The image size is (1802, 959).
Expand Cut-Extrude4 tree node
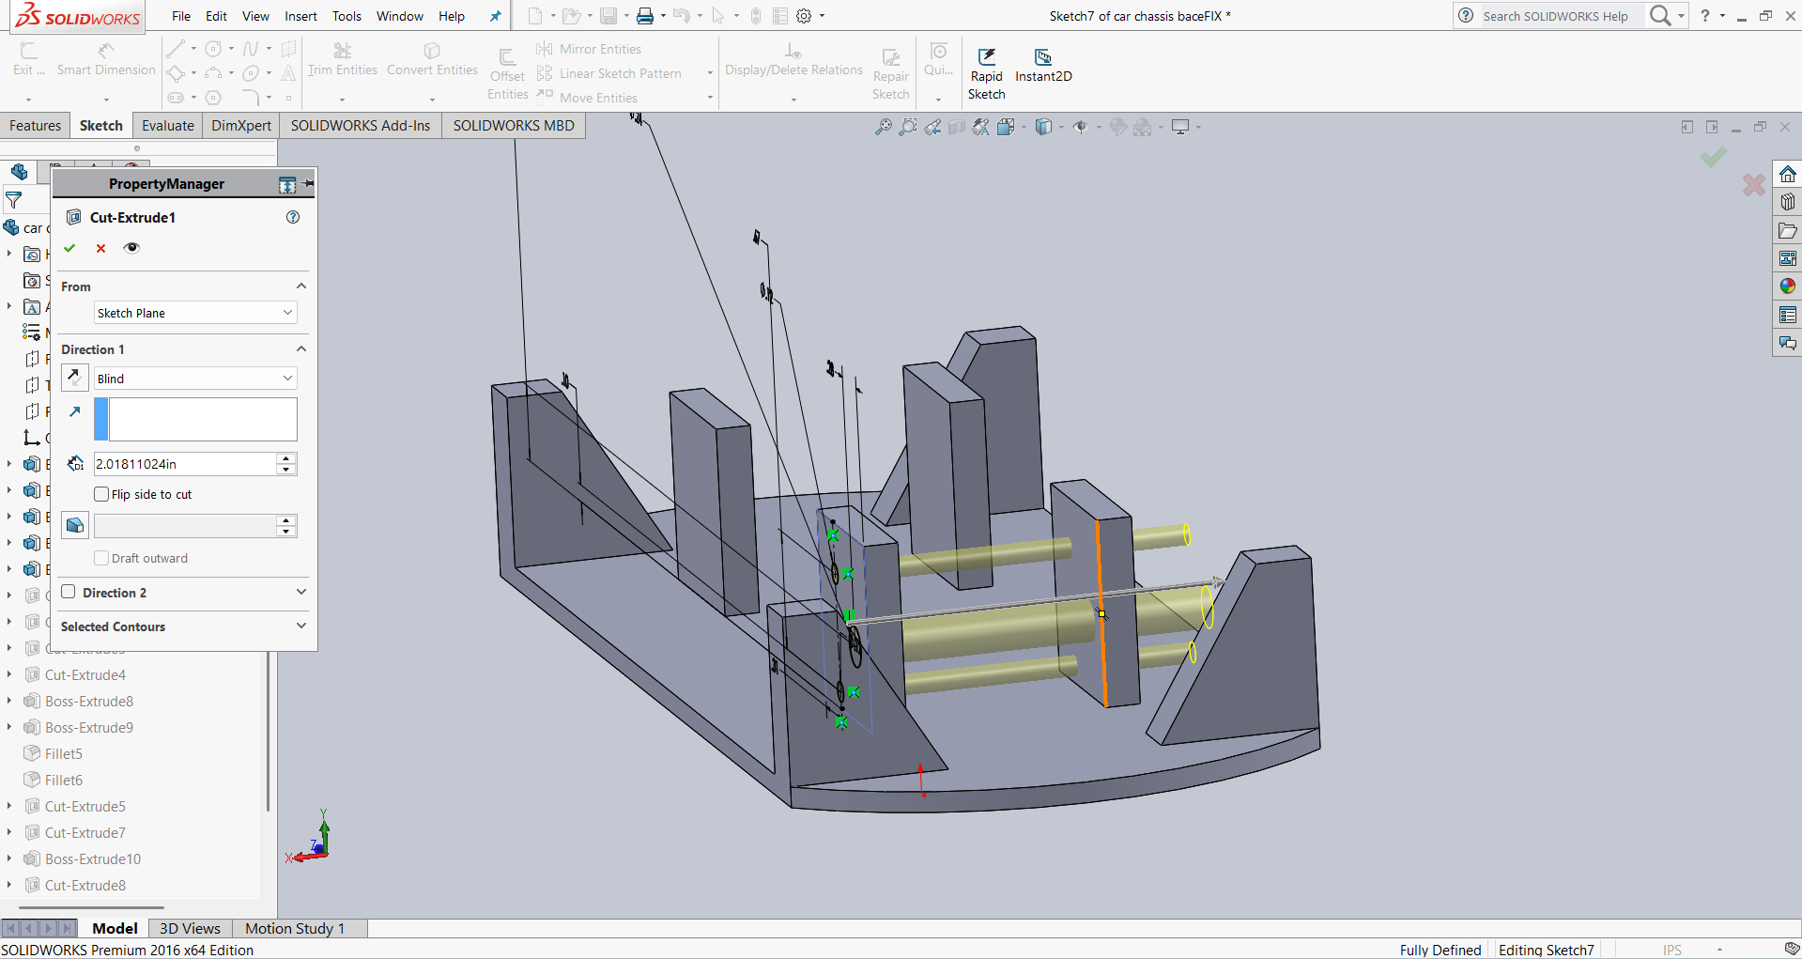tap(9, 674)
